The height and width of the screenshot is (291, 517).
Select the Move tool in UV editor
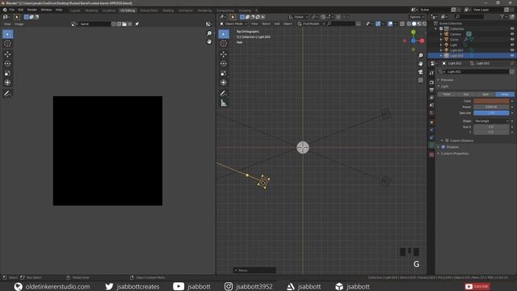point(7,54)
